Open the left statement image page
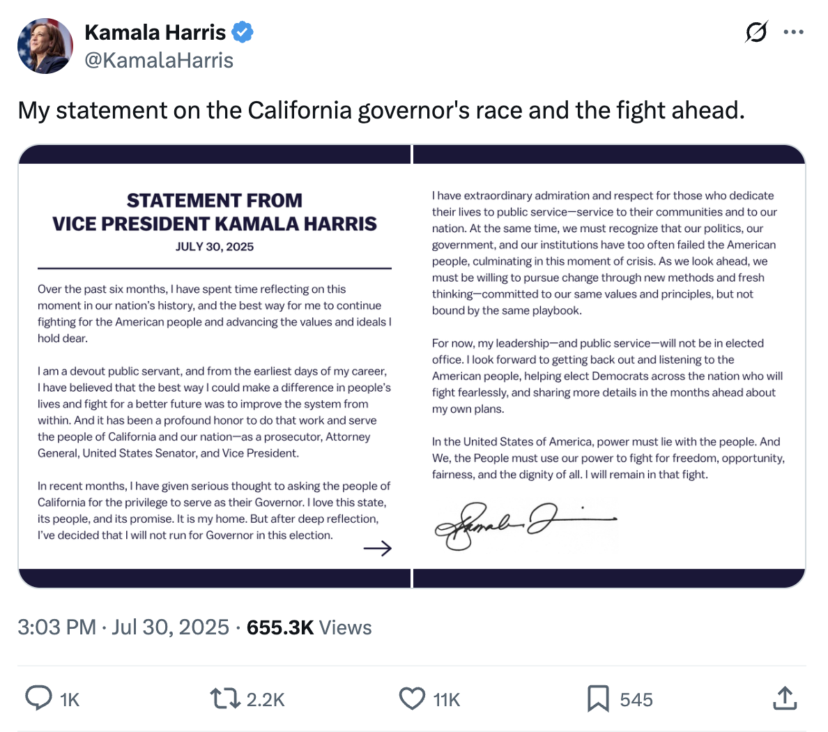This screenshot has width=828, height=732. 215,366
